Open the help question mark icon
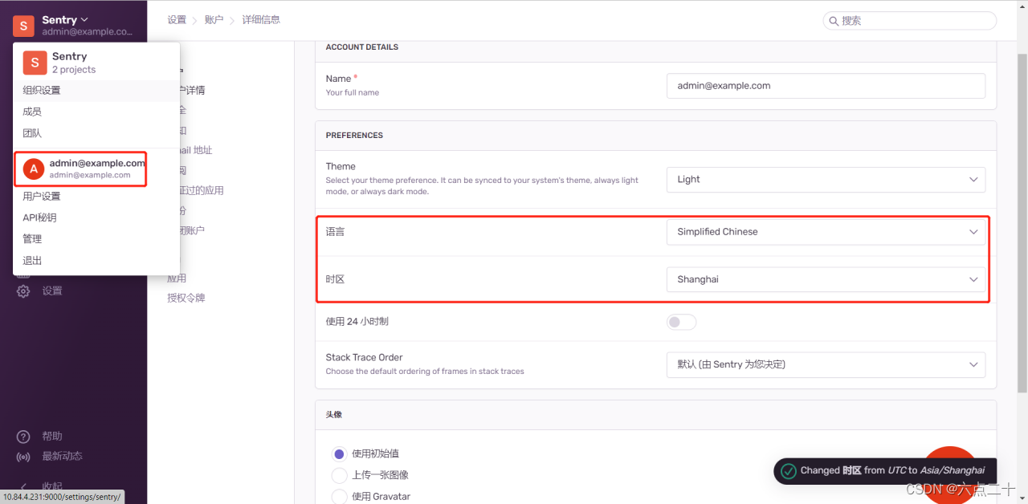Image resolution: width=1028 pixels, height=504 pixels. (24, 437)
